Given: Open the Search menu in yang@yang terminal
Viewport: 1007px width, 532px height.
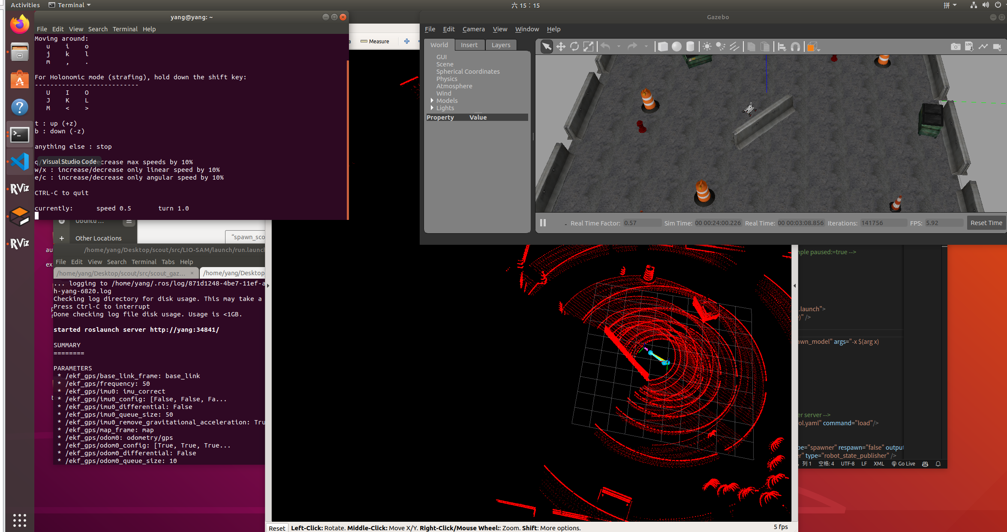Looking at the screenshot, I should tap(98, 29).
